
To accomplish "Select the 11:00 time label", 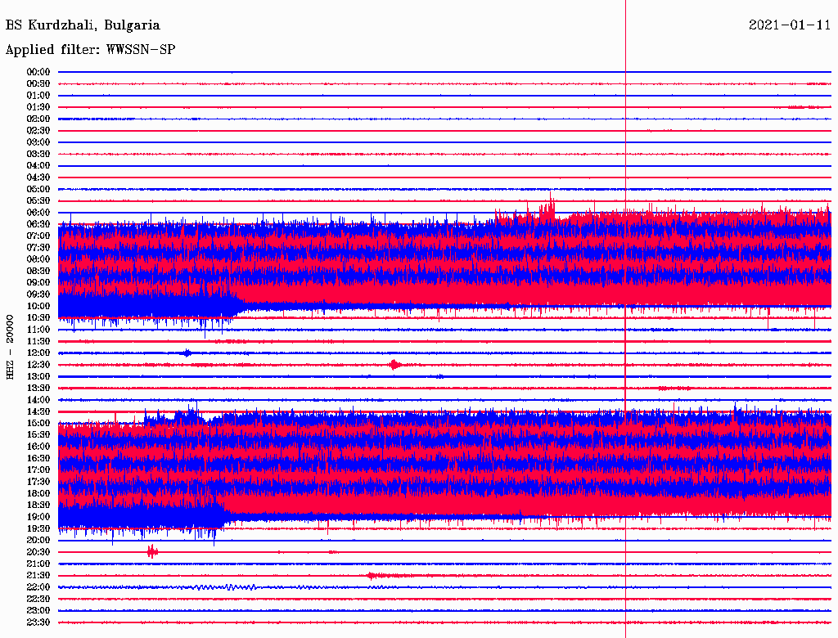I will [38, 330].
